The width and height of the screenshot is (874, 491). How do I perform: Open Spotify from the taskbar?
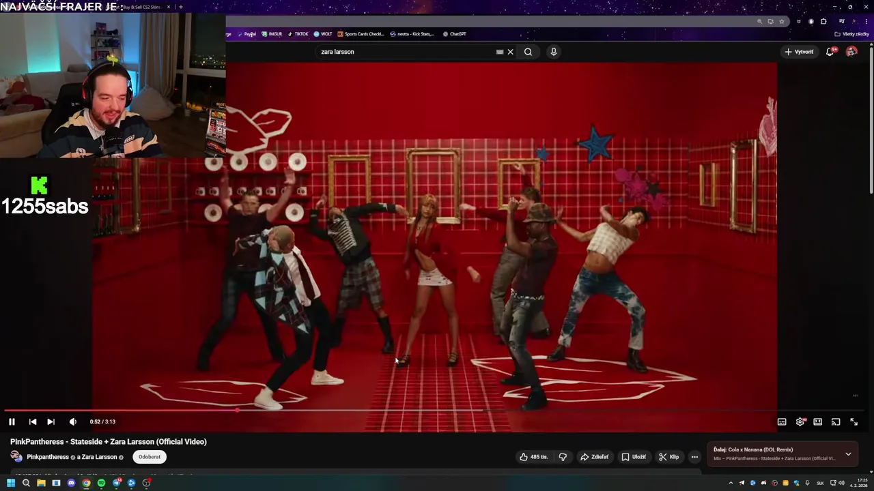(101, 483)
